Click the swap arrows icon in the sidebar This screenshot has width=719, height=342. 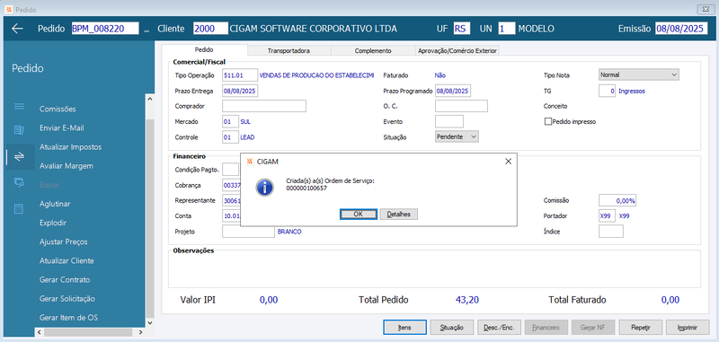click(x=19, y=156)
